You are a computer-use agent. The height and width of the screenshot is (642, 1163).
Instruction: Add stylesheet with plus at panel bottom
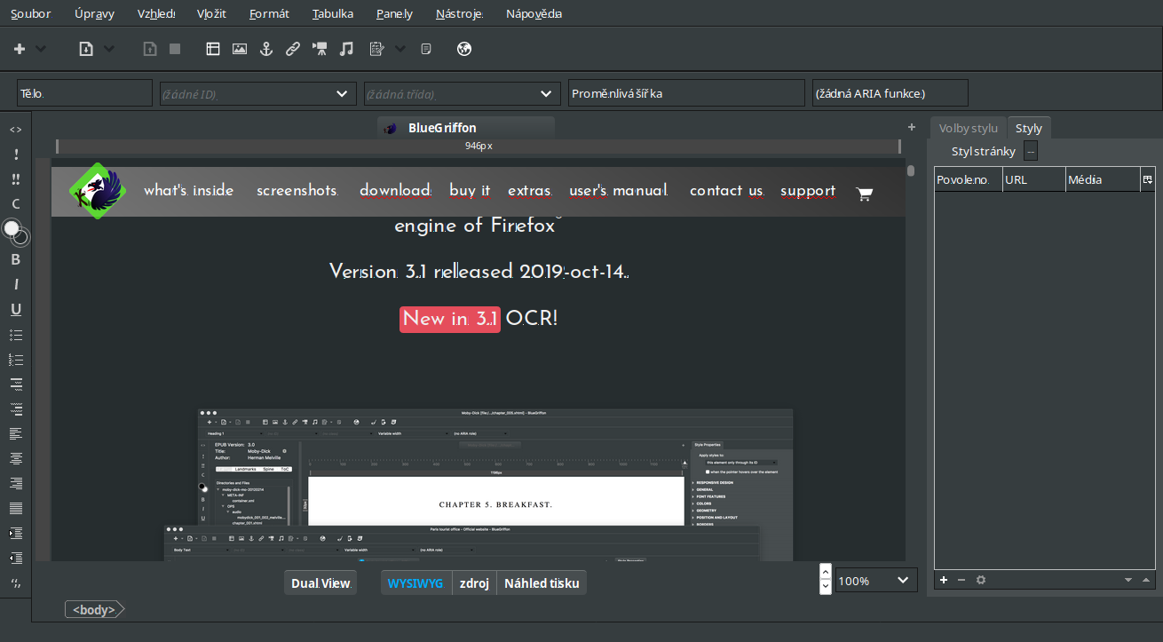[x=944, y=580]
